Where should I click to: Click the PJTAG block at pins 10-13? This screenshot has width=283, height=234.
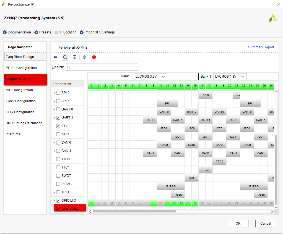[x=171, y=186]
